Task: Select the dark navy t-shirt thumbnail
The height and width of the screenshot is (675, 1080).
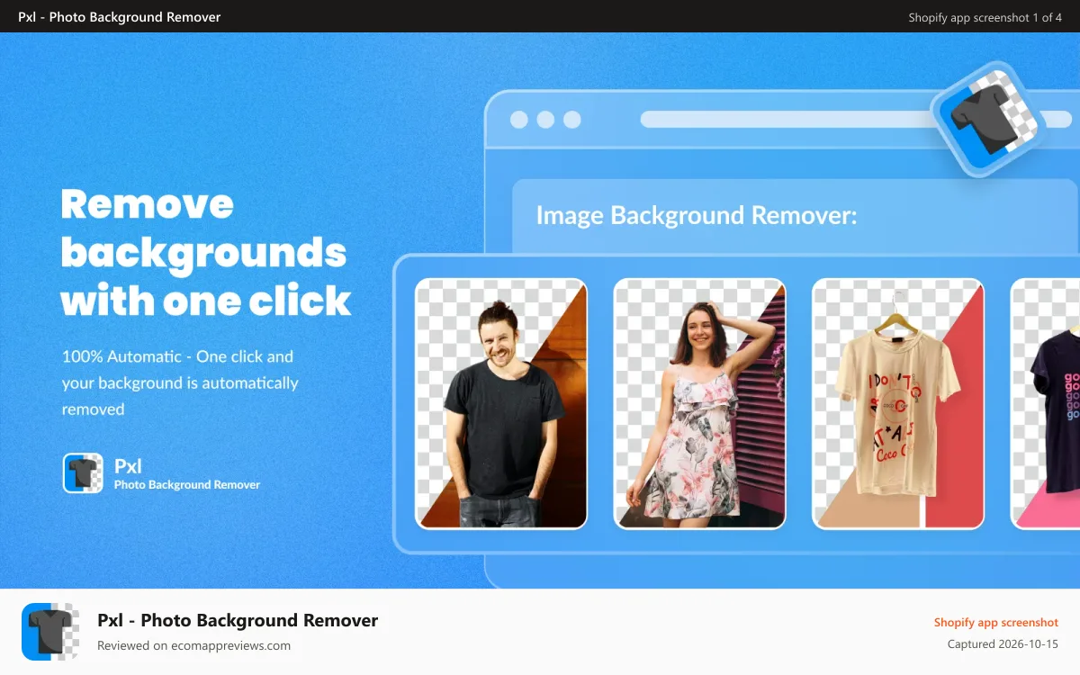Action: (x=1046, y=403)
